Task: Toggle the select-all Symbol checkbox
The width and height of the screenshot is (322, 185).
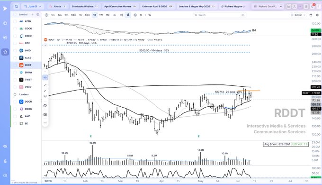Action: 15,15
